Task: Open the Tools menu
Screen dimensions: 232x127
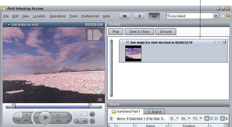Action: coord(74,16)
